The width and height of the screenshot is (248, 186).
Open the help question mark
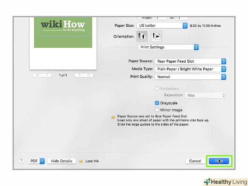[21, 161]
